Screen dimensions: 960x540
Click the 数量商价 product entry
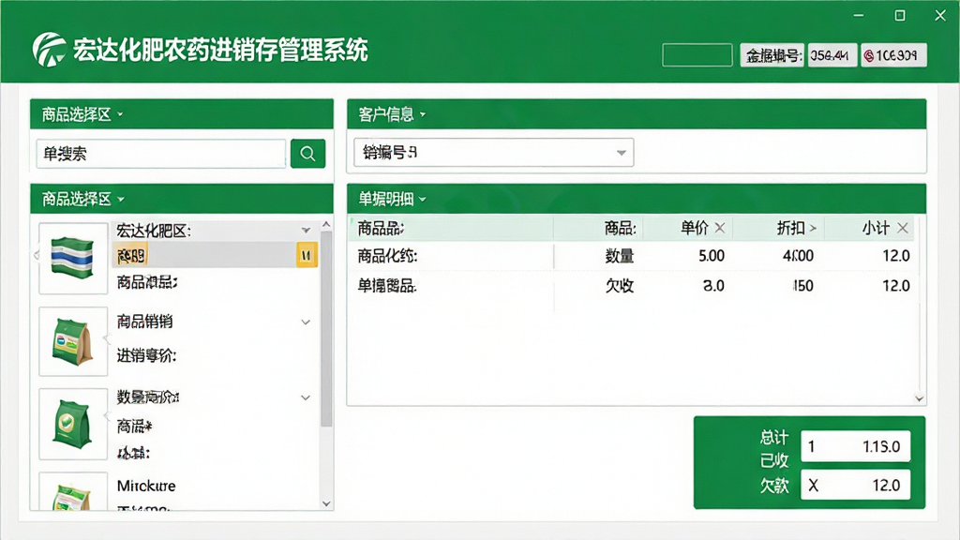(x=147, y=397)
